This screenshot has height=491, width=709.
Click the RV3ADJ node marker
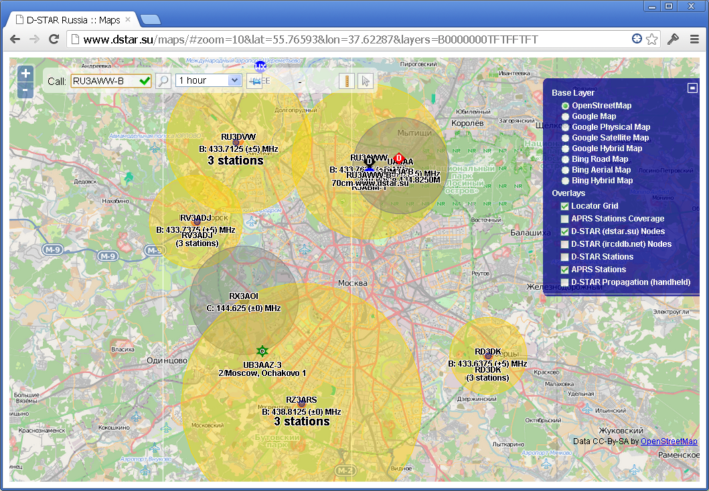point(197,222)
